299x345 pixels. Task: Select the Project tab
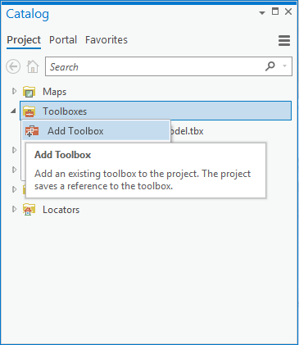point(24,40)
